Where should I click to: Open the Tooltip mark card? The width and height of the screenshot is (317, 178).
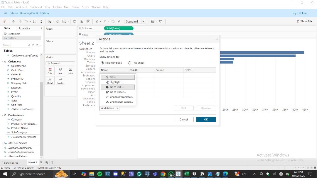[60, 81]
